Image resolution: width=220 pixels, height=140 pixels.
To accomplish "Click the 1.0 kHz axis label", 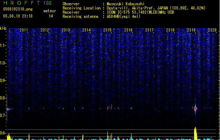I will point(3,63).
